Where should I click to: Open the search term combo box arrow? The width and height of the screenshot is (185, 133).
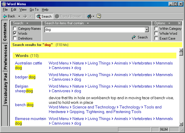coord(147,29)
